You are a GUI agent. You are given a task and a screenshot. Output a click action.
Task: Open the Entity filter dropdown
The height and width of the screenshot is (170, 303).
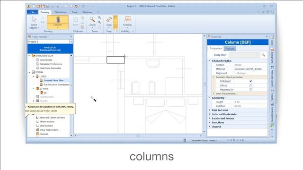pos(258,55)
